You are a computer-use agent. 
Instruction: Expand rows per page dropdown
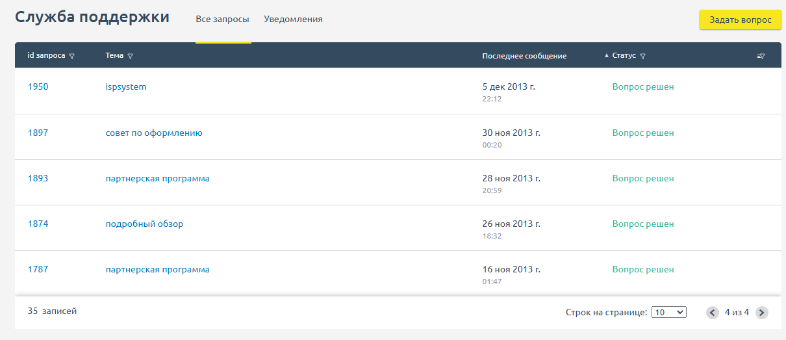coord(668,312)
